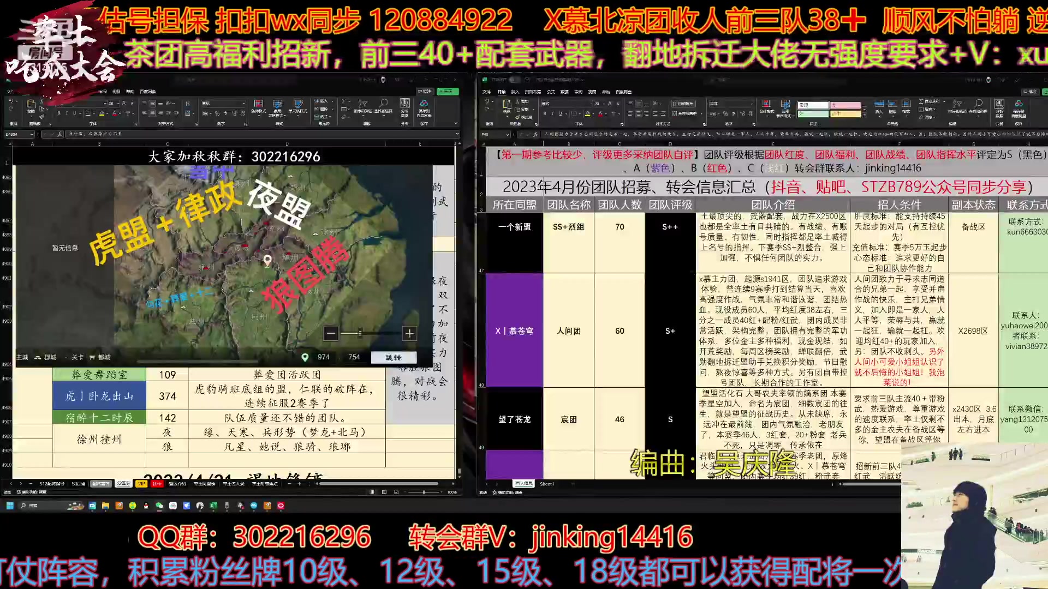The height and width of the screenshot is (589, 1048).
Task: Click Comments button in left Excel window
Action: [x=424, y=91]
